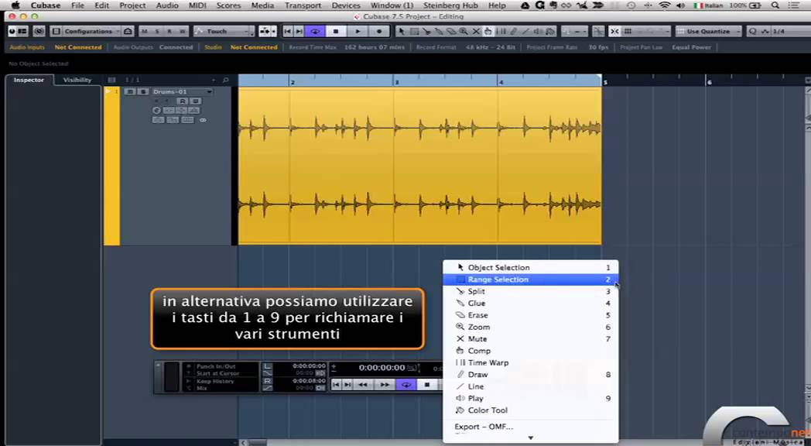The width and height of the screenshot is (811, 446).
Task: Click macOS Spotlight search icon
Action: pyautogui.click(x=775, y=5)
